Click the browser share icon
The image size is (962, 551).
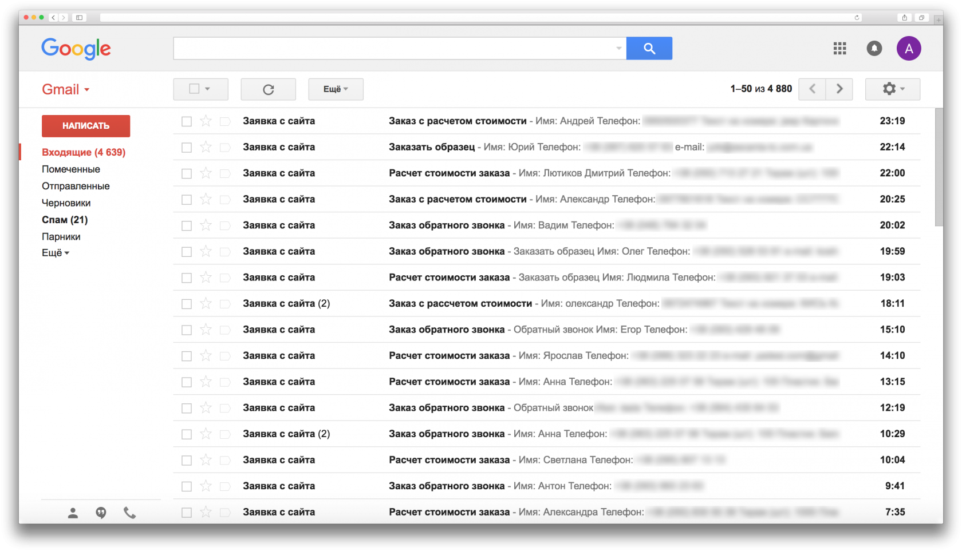[x=904, y=18]
